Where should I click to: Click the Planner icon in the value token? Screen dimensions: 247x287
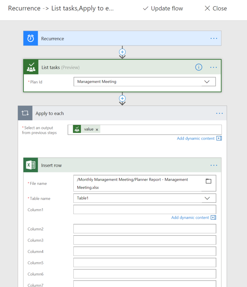tap(77, 129)
